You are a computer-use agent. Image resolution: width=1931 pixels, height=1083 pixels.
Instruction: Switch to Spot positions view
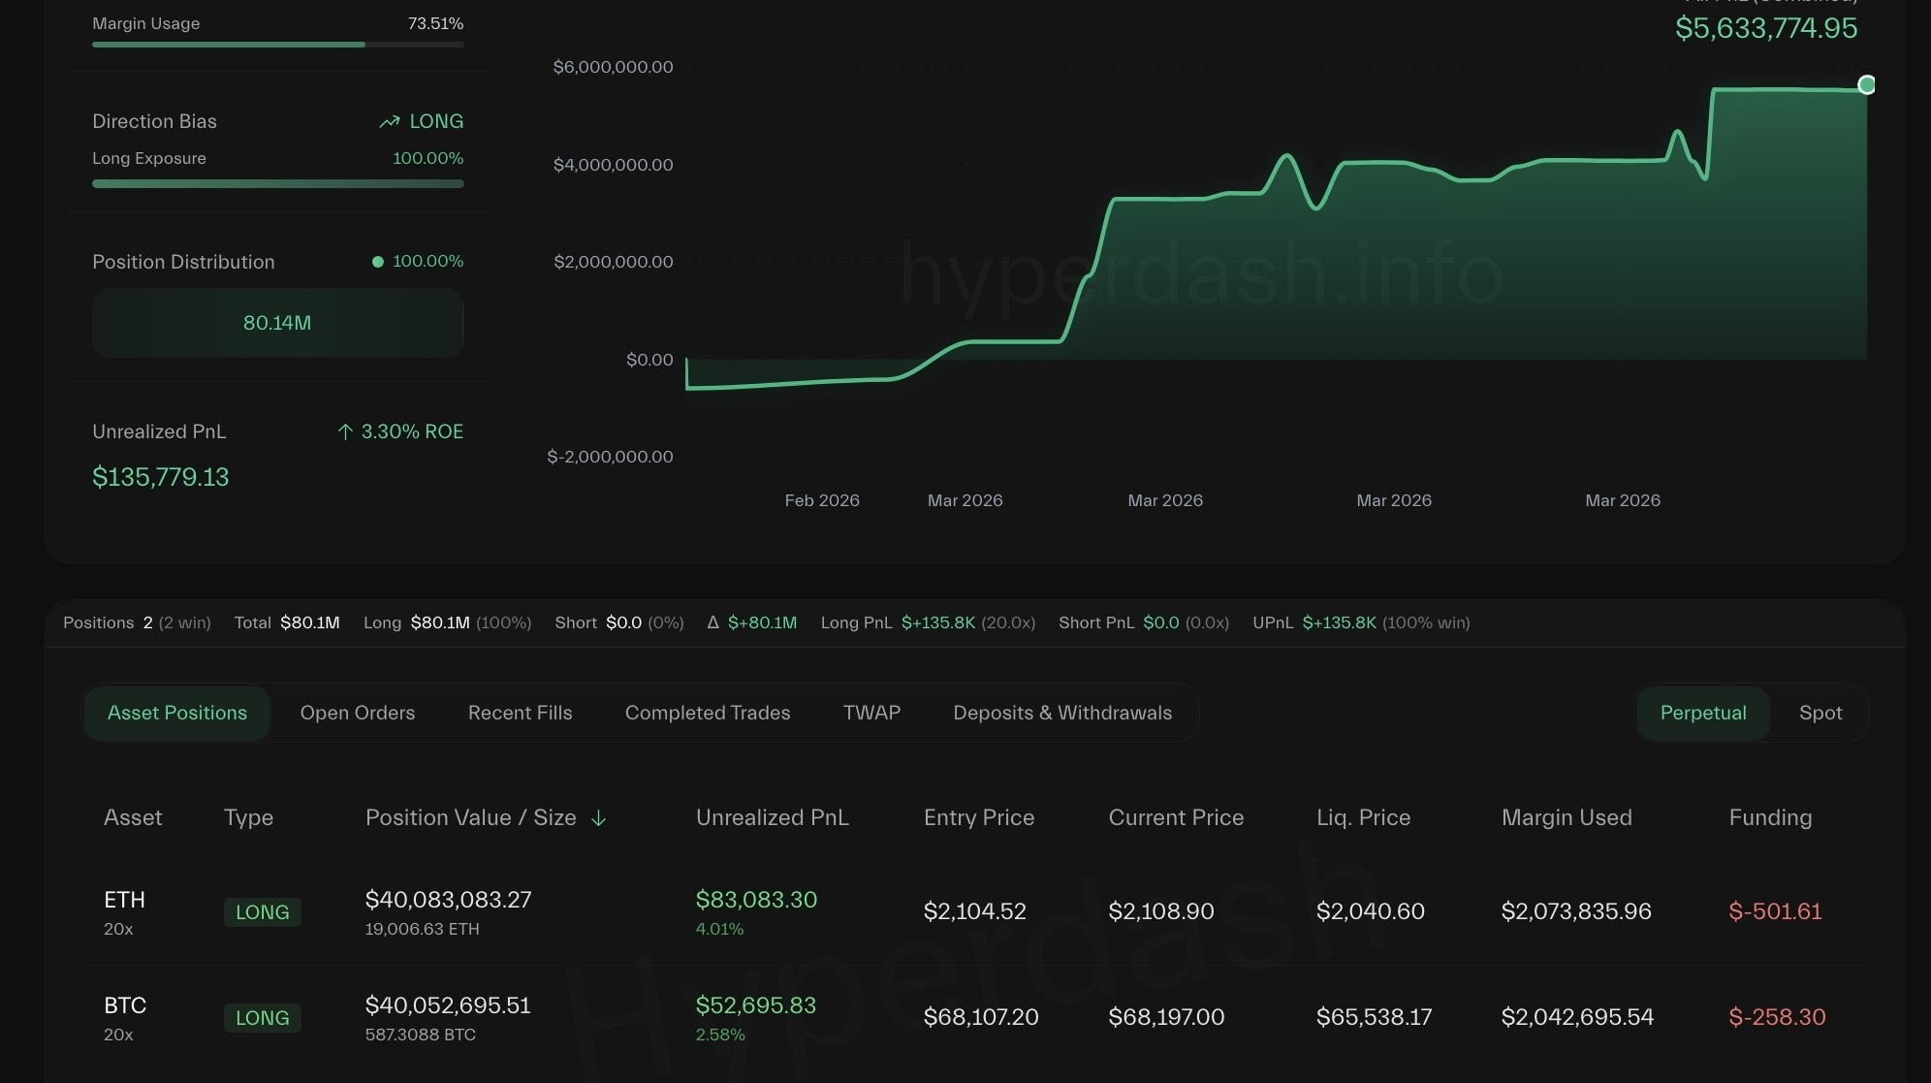pyautogui.click(x=1820, y=714)
